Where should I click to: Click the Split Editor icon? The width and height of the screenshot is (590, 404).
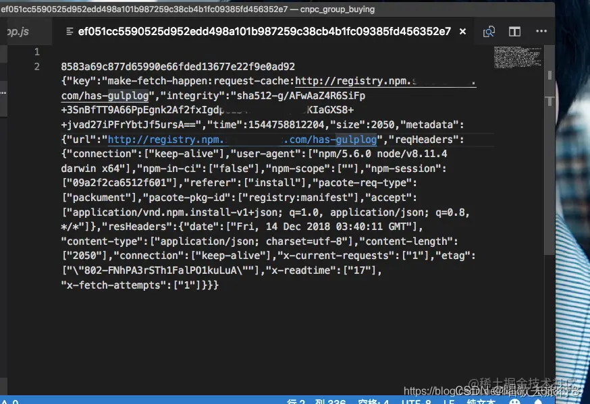click(514, 31)
